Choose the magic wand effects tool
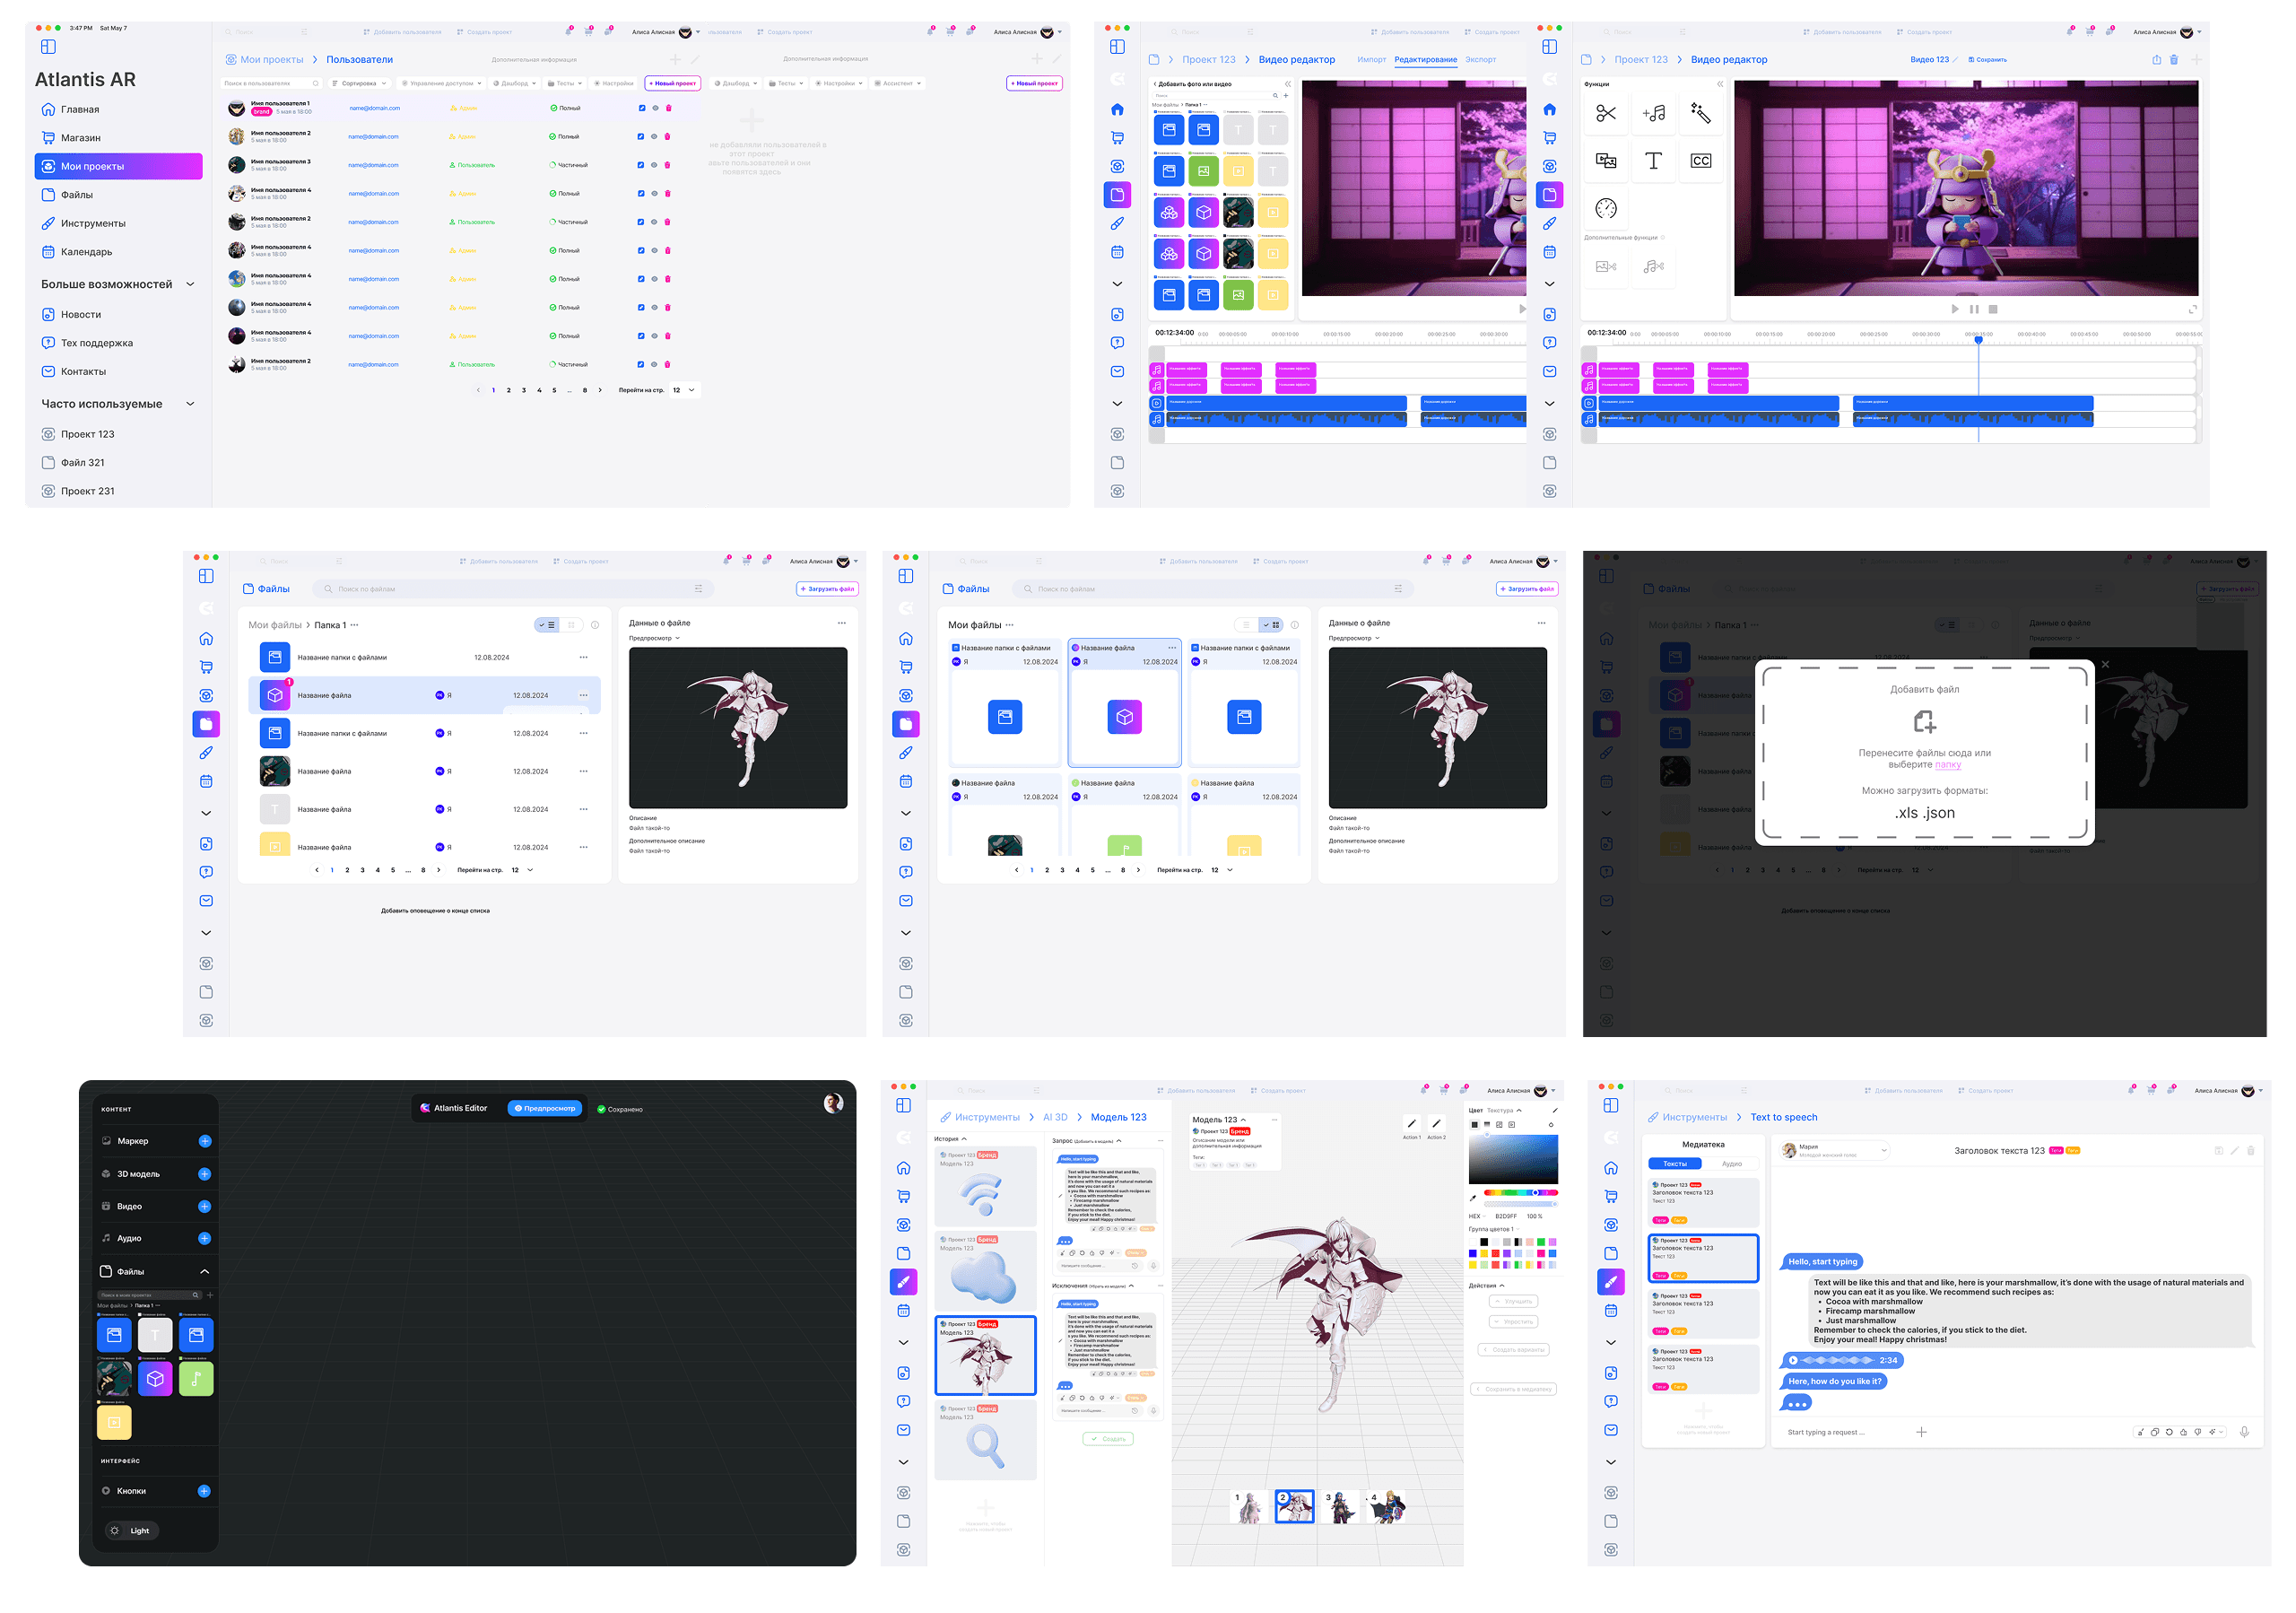The image size is (2296, 1613). [x=1700, y=113]
